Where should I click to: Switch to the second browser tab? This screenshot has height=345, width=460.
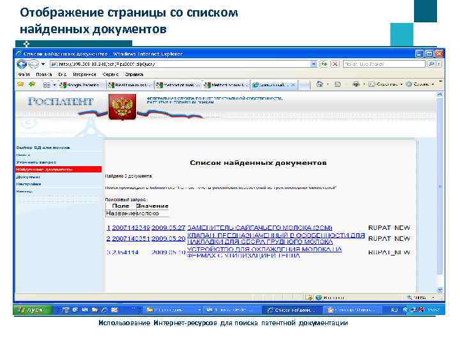click(x=130, y=85)
